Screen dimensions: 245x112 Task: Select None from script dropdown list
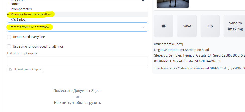[x=77, y=4]
